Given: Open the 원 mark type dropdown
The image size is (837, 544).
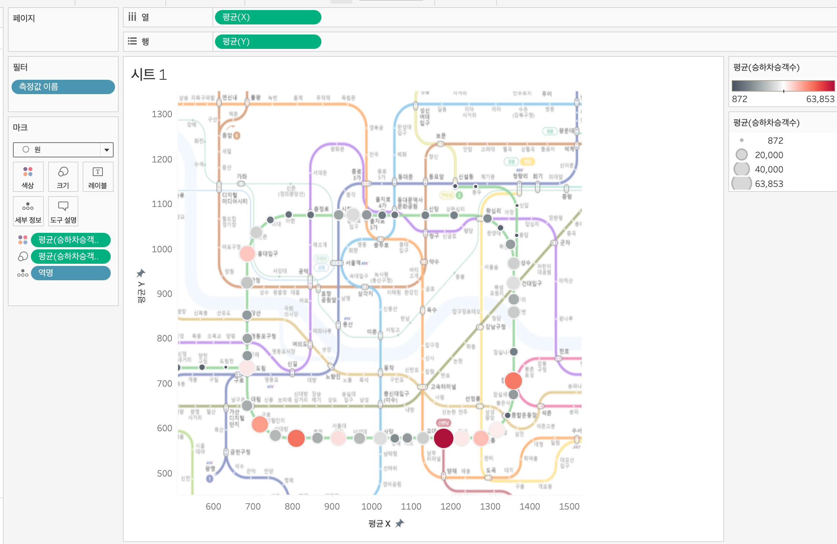Looking at the screenshot, I should point(106,150).
